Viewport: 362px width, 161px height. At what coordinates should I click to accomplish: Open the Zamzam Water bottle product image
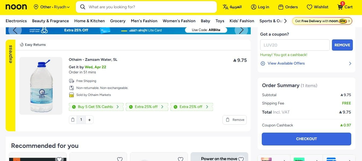[41, 86]
